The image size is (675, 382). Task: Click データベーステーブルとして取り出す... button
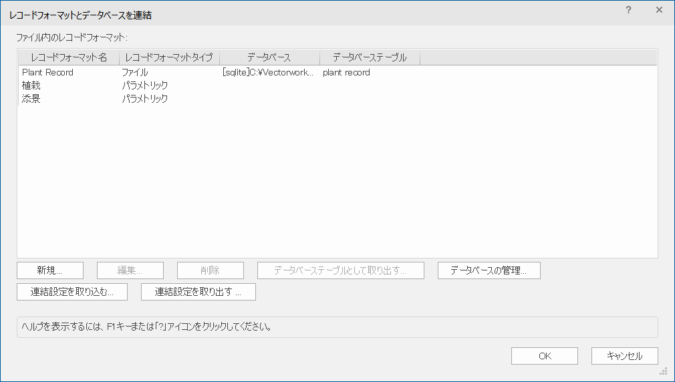(341, 270)
